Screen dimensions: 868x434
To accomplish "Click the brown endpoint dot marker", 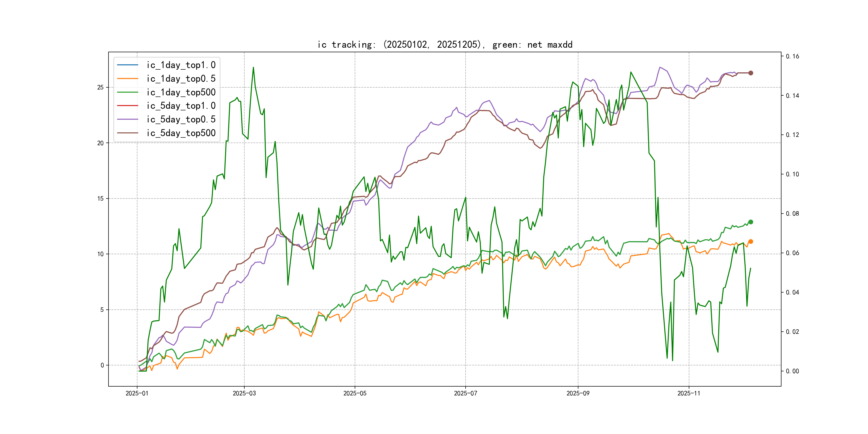I will tap(751, 73).
